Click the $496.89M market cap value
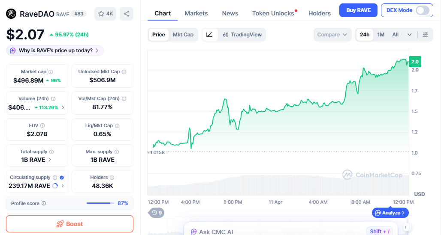Viewport: 441px width, 235px height. [28, 80]
